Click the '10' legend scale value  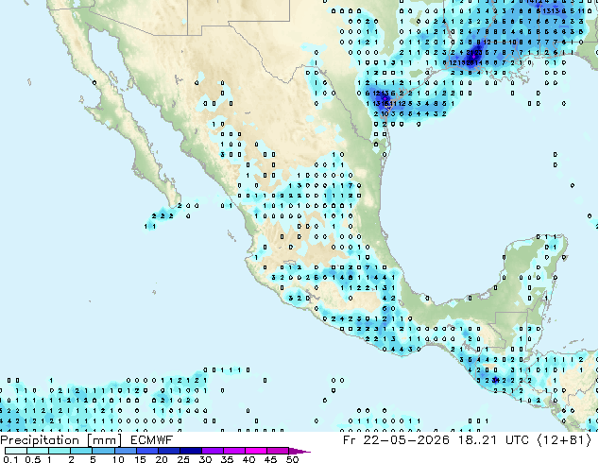point(118,459)
